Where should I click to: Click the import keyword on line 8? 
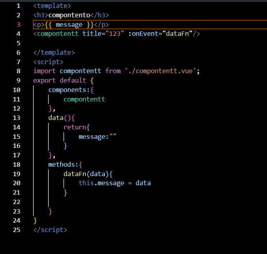point(45,71)
